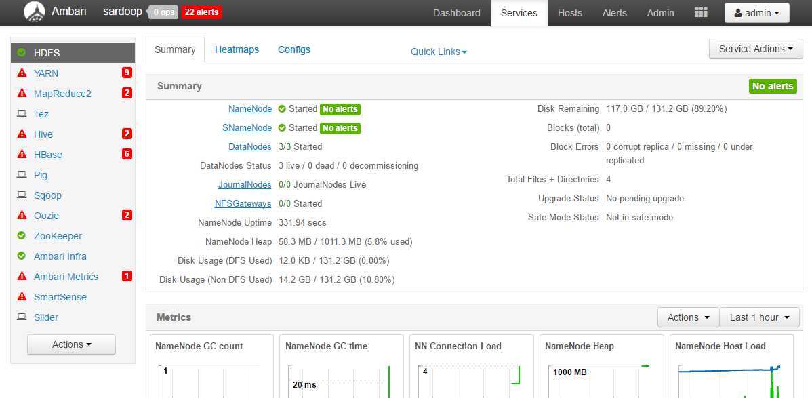Click the NameNode No alerts label
This screenshot has width=812, height=398.
(340, 109)
